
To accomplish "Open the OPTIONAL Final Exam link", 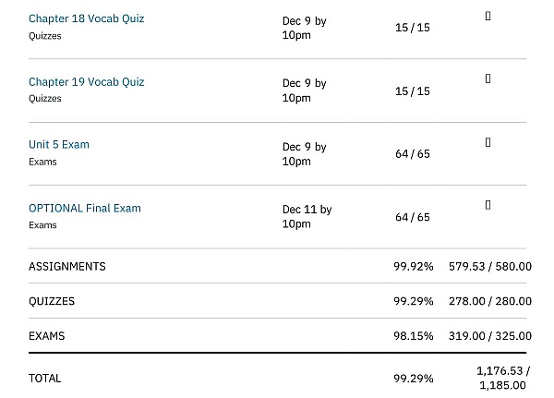I will pos(85,208).
